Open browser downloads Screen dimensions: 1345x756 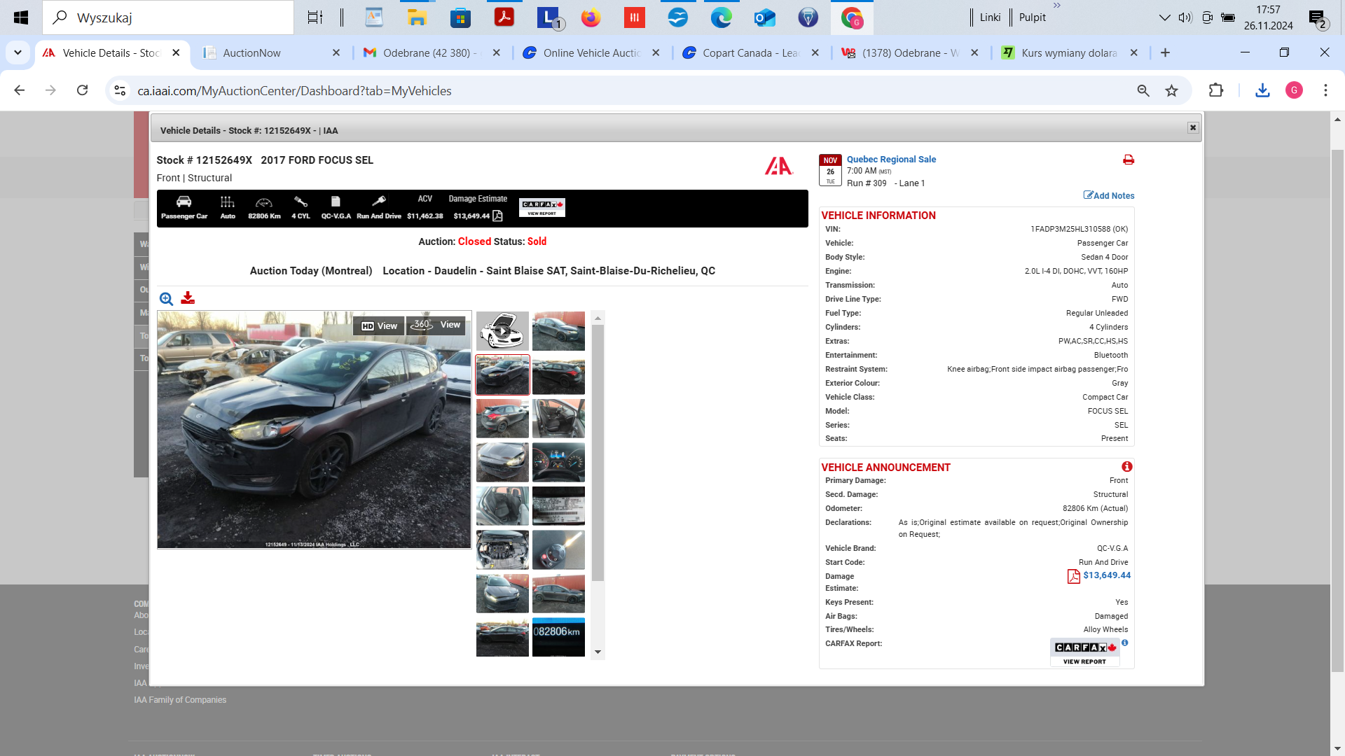(x=1262, y=90)
